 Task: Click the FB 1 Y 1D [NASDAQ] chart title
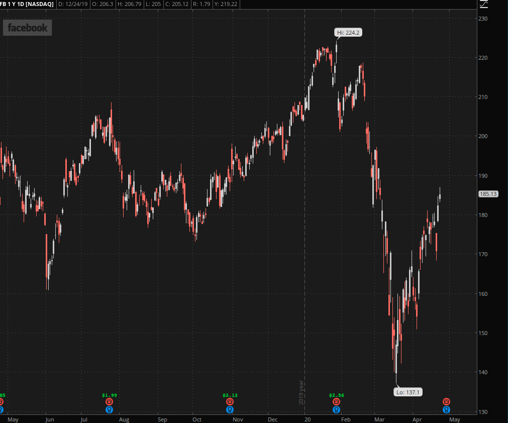(x=27, y=4)
